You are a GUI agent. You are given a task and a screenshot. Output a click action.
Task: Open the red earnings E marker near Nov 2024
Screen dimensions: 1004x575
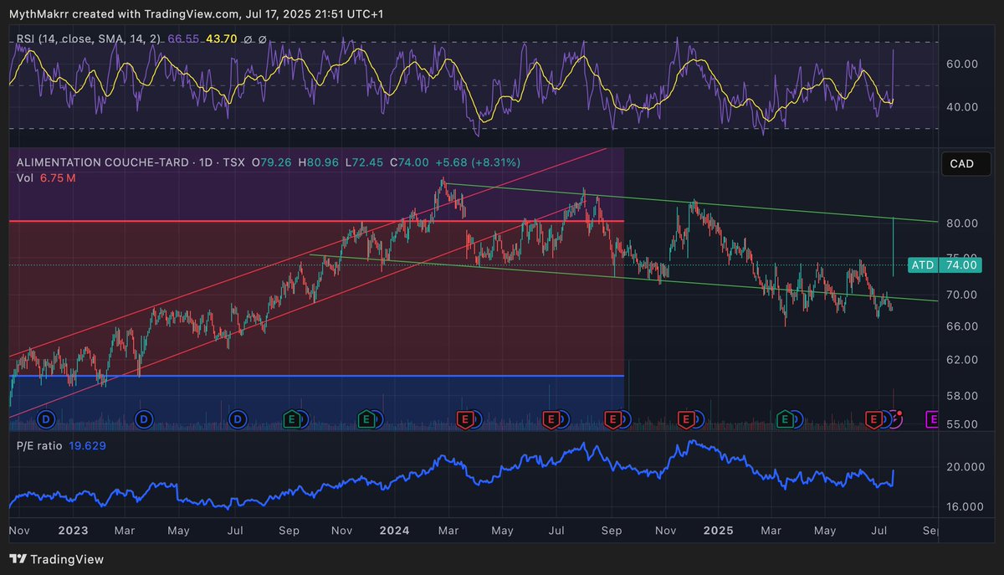click(687, 418)
